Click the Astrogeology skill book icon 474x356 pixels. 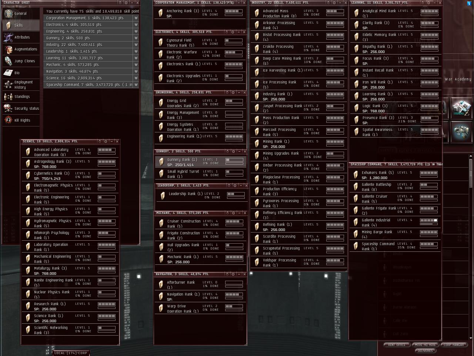[x=28, y=164]
